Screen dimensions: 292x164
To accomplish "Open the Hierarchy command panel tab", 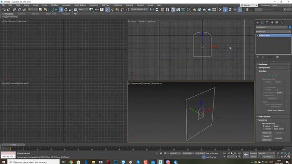I will (267, 22).
